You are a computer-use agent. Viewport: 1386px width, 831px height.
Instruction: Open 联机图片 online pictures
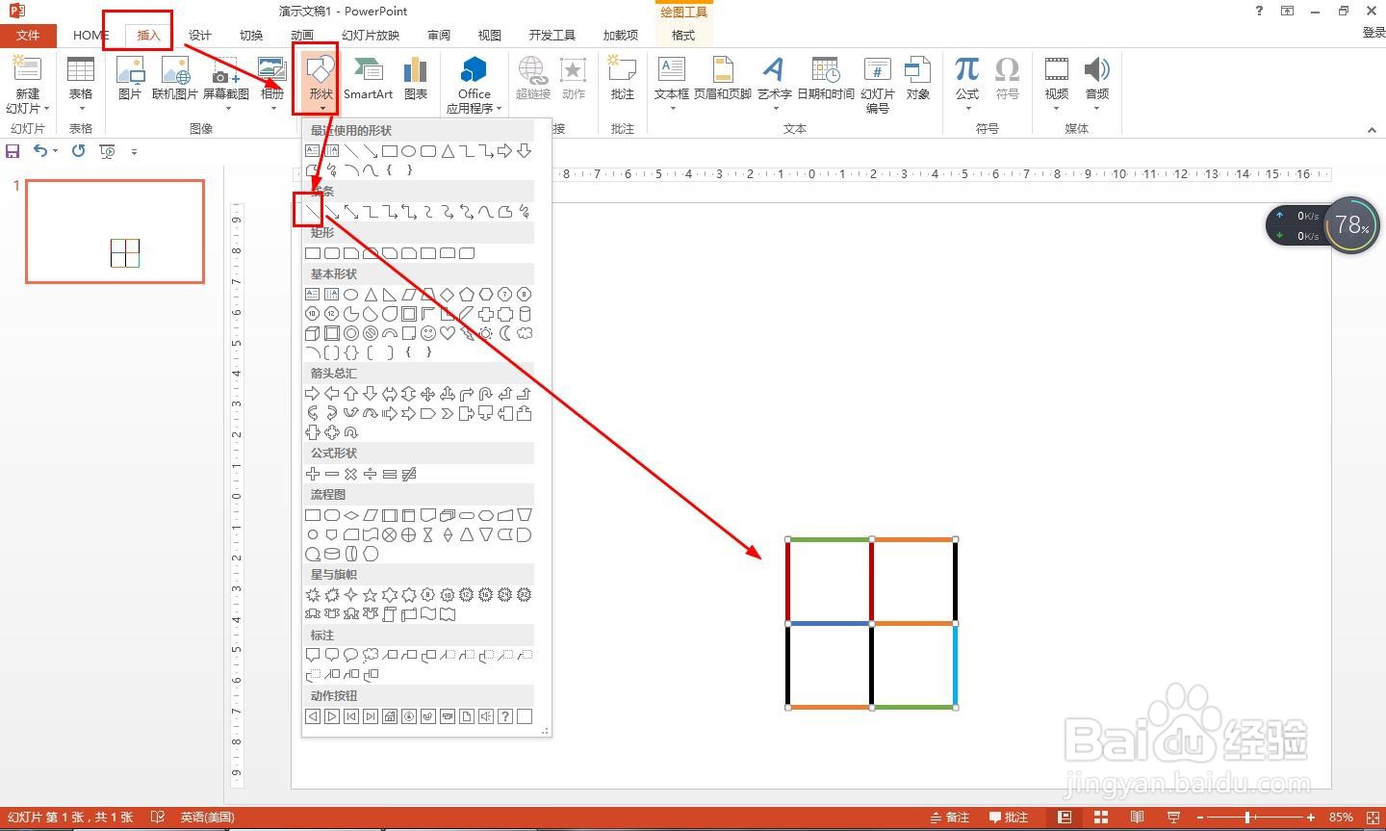(x=175, y=78)
